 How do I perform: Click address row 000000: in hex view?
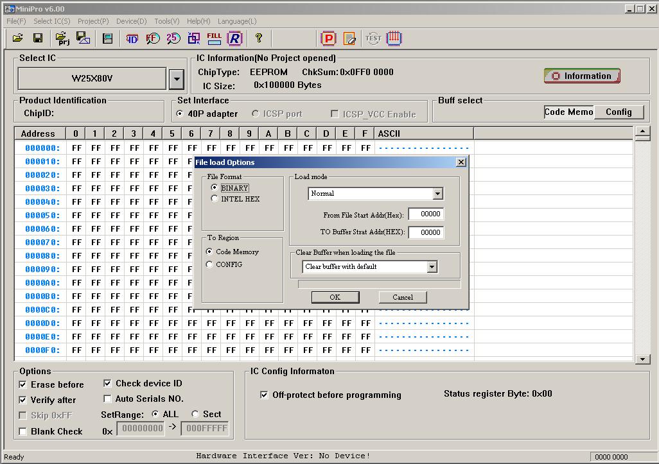[42, 148]
